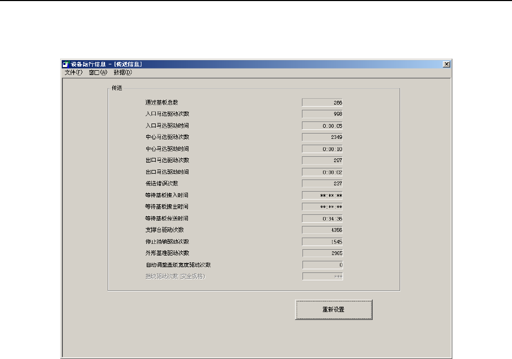
Task: Click the 传送 group box caption
Action: (117, 88)
